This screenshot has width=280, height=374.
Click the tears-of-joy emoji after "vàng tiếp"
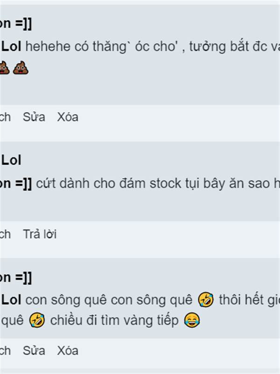pos(192,320)
